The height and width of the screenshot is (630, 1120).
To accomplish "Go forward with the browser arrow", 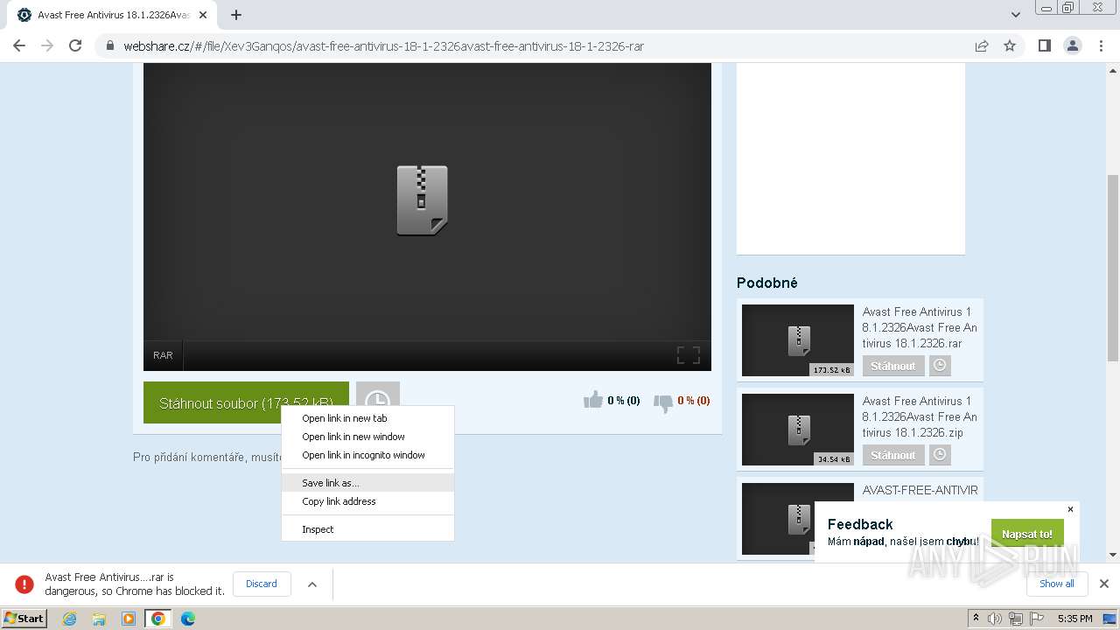I will [47, 45].
